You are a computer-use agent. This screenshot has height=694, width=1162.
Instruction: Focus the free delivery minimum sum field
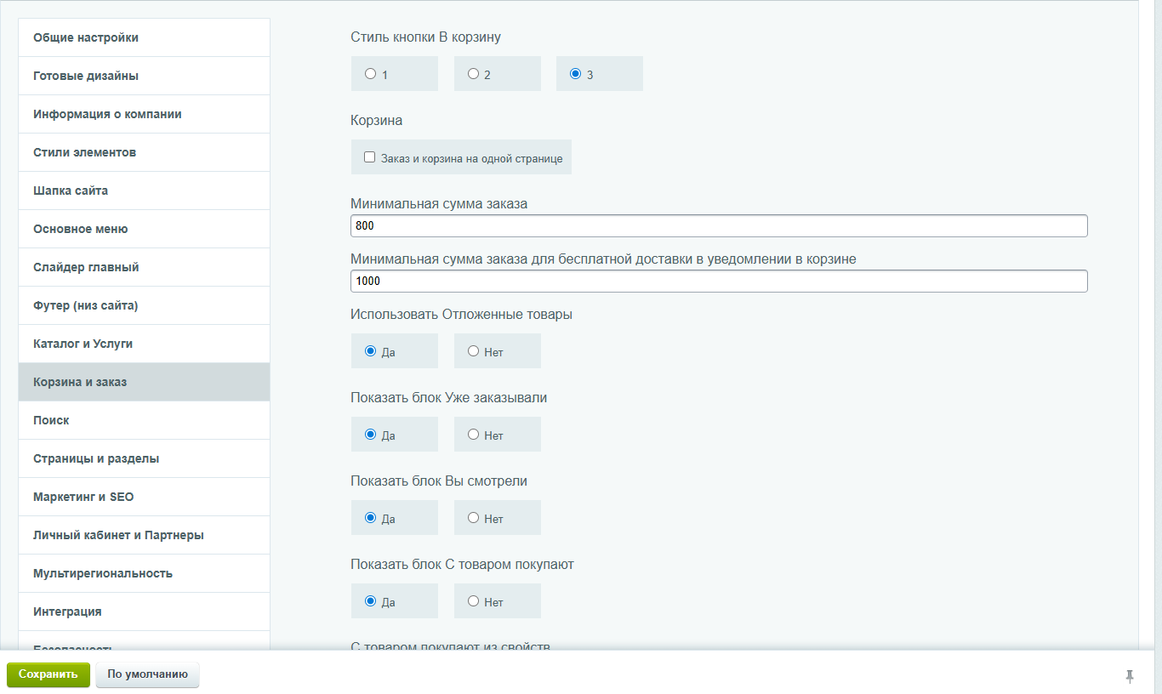tap(718, 282)
